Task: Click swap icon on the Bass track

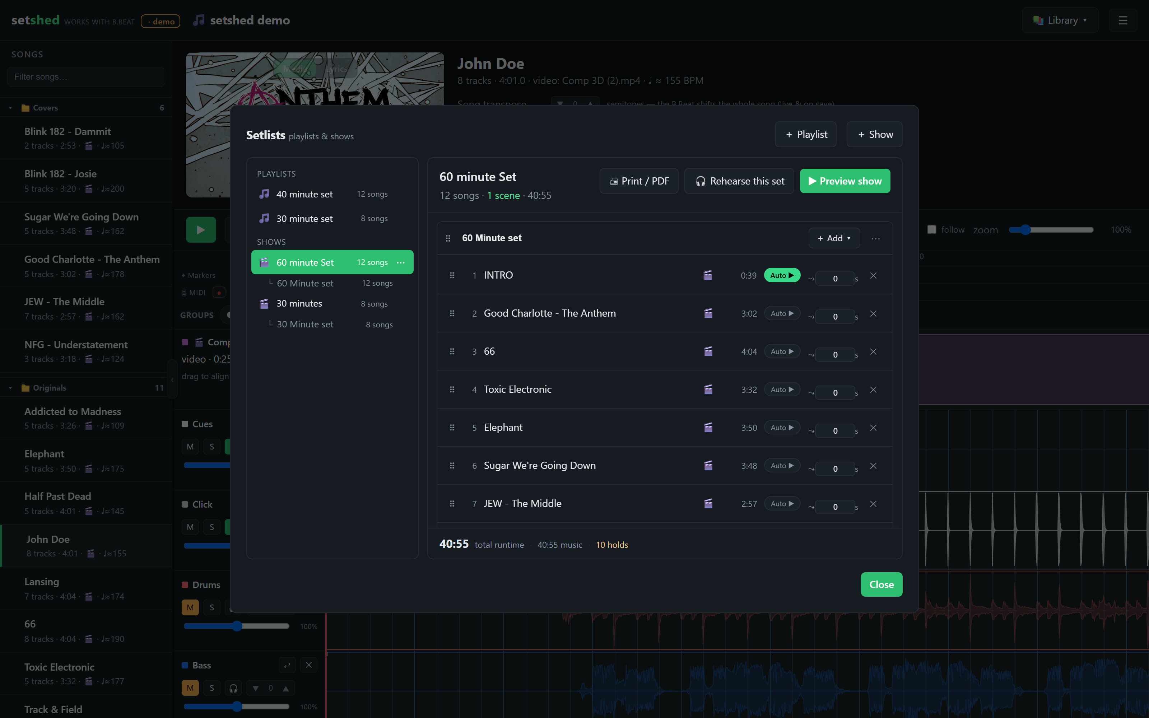Action: click(287, 665)
